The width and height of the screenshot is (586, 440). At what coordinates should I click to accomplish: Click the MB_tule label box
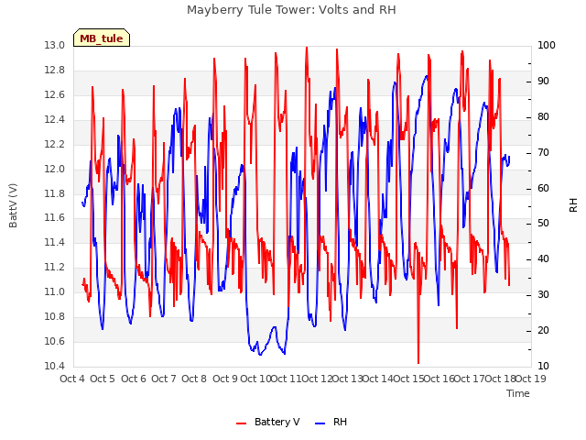[x=102, y=38]
